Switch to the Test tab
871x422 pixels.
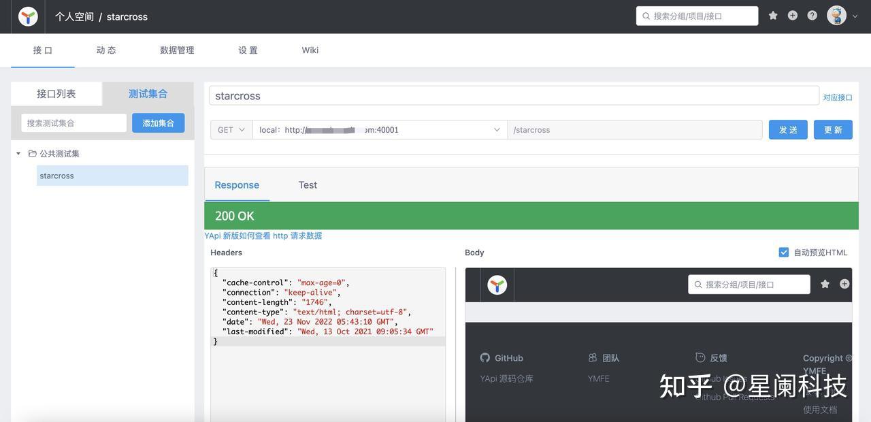(x=308, y=185)
